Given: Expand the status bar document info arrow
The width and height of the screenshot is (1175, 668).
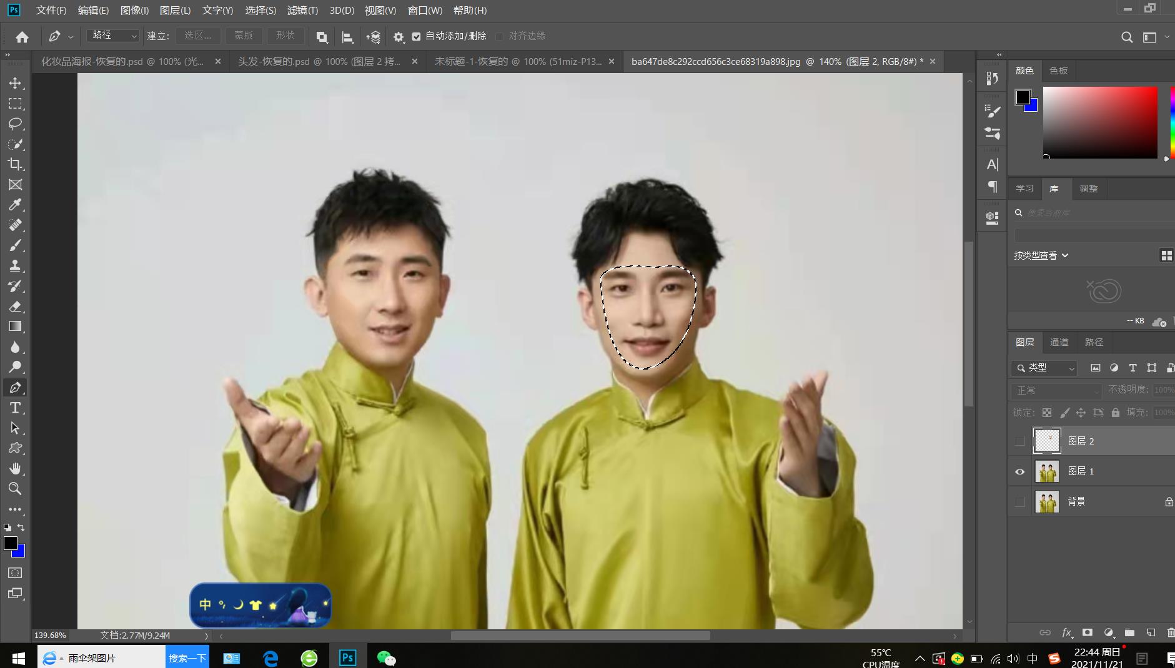Looking at the screenshot, I should coord(206,636).
